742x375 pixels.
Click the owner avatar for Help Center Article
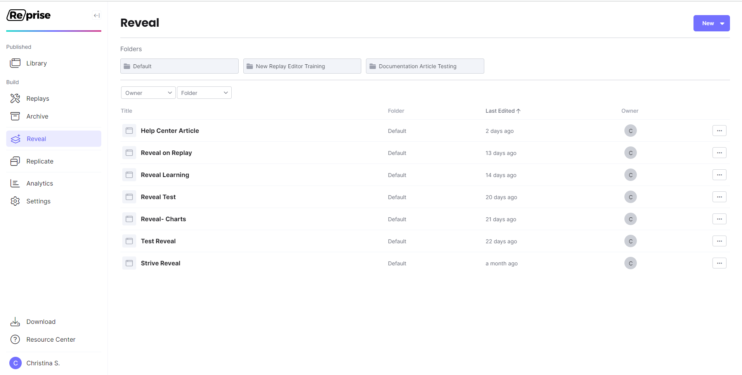click(630, 131)
